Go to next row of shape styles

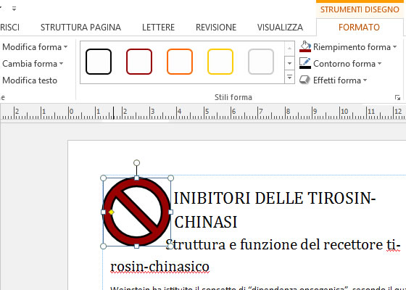click(289, 63)
